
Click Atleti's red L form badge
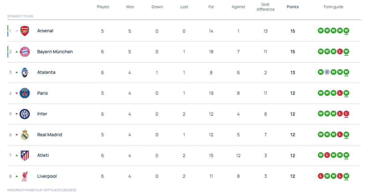pyautogui.click(x=327, y=155)
